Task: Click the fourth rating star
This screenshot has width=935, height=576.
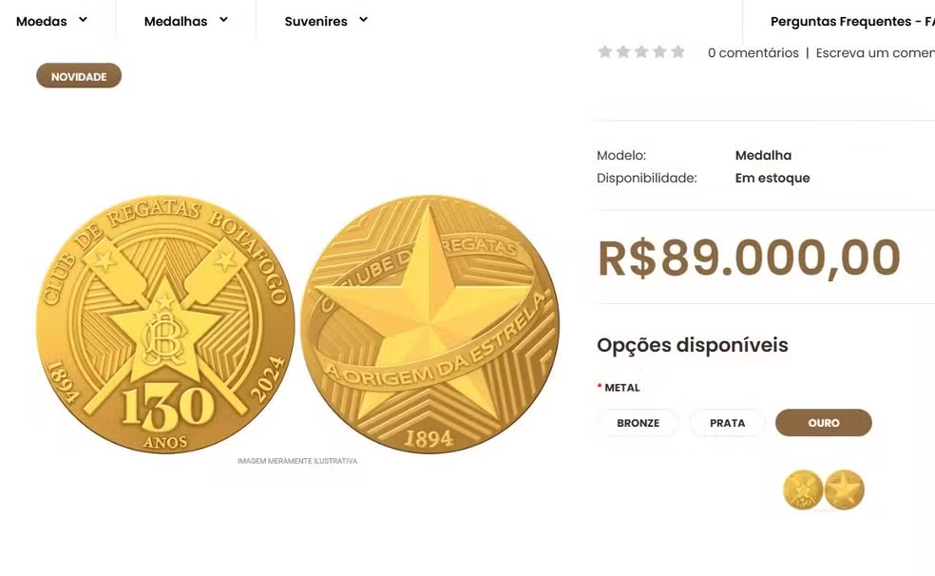Action: (659, 52)
